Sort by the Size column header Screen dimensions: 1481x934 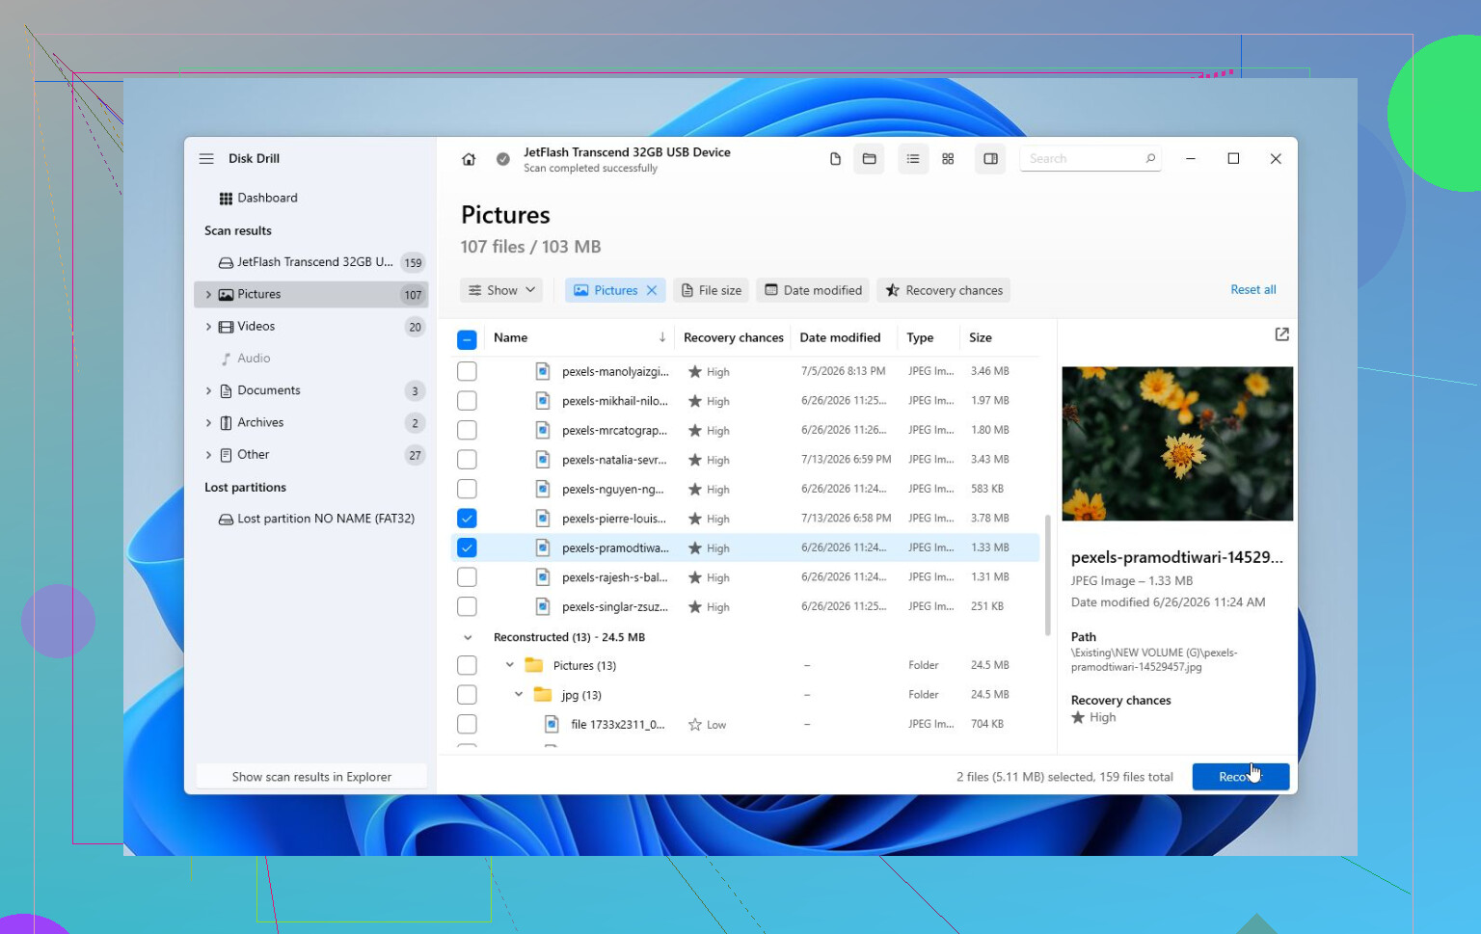point(980,337)
